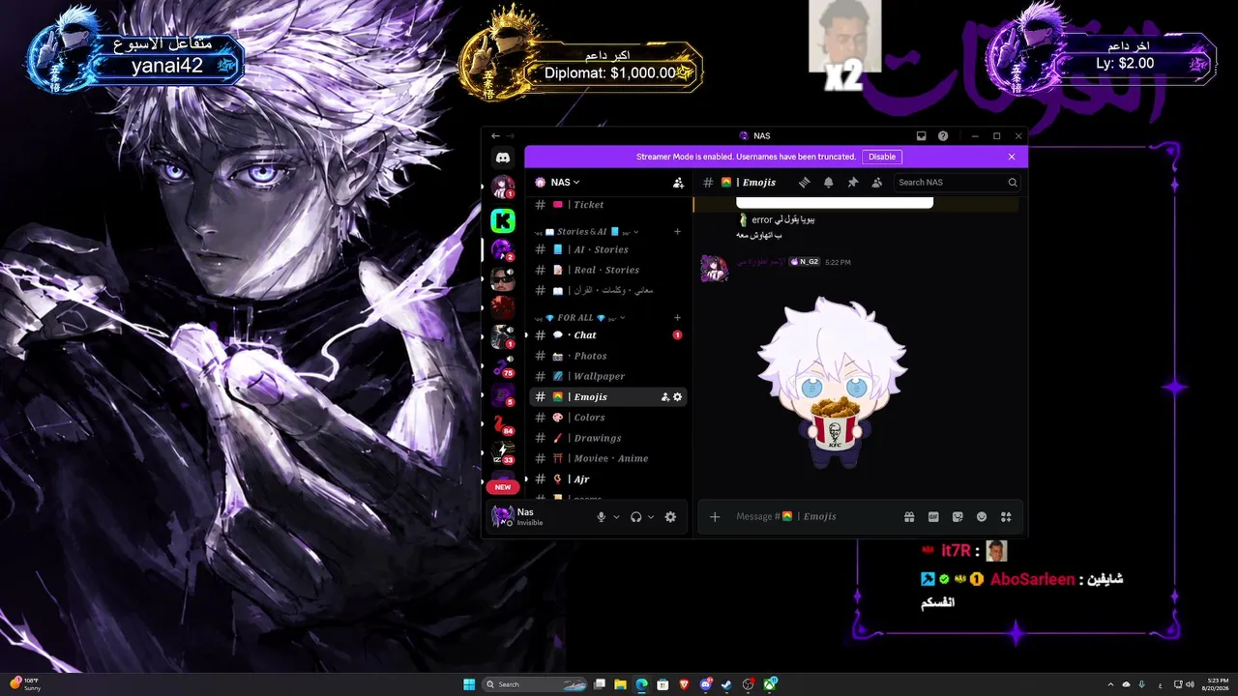Viewport: 1238px width, 696px height.
Task: Open the Discord inbox icon
Action: tap(922, 136)
